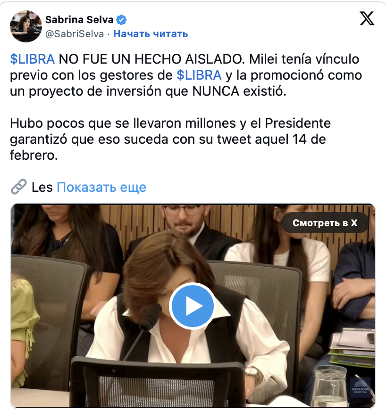The height and width of the screenshot is (410, 386).
Task: Click the 'Смотреть в X' button on the video
Action: tap(325, 223)
